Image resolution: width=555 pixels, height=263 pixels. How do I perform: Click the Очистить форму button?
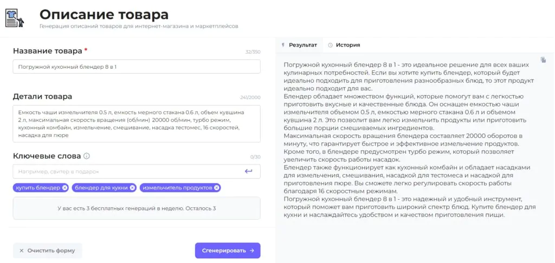48,251
